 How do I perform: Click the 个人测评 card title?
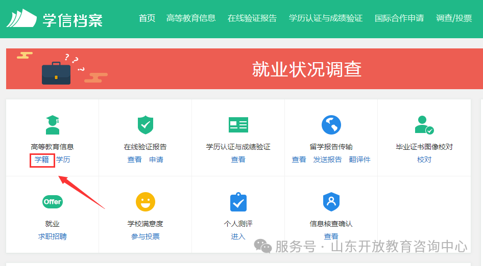pyautogui.click(x=238, y=224)
